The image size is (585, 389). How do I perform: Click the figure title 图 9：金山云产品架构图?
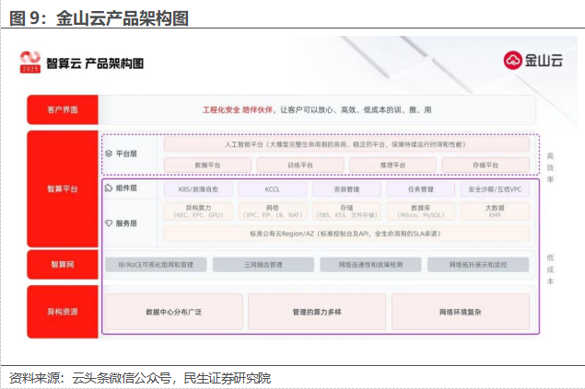99,17
